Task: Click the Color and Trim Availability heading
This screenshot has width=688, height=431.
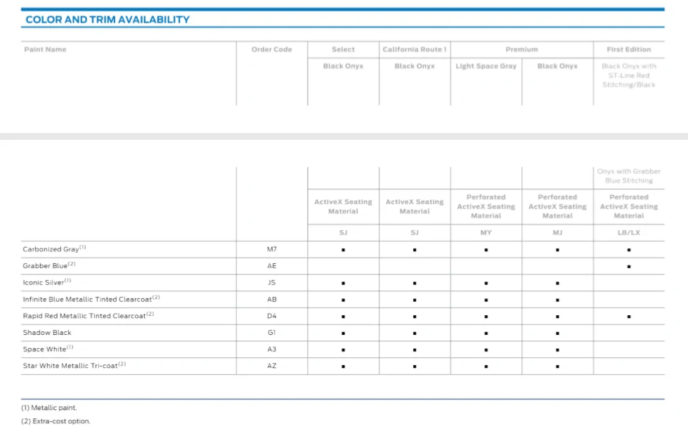Action: (x=108, y=20)
